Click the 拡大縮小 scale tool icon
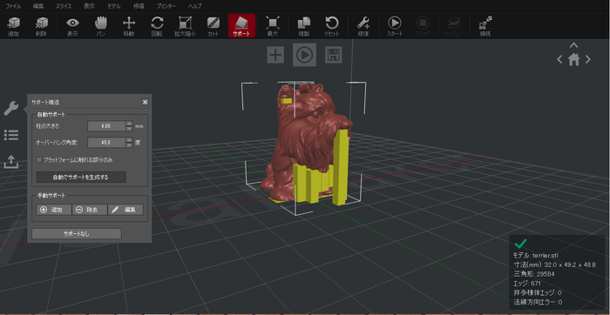The width and height of the screenshot is (610, 315). click(x=185, y=26)
